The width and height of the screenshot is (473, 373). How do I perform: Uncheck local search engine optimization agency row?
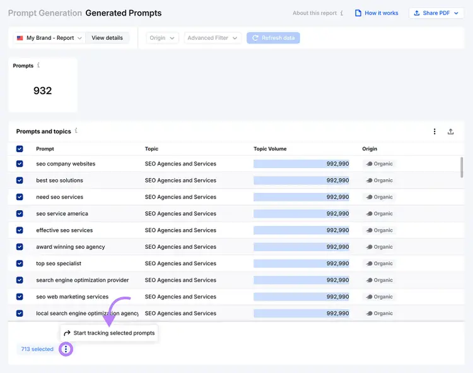click(20, 313)
